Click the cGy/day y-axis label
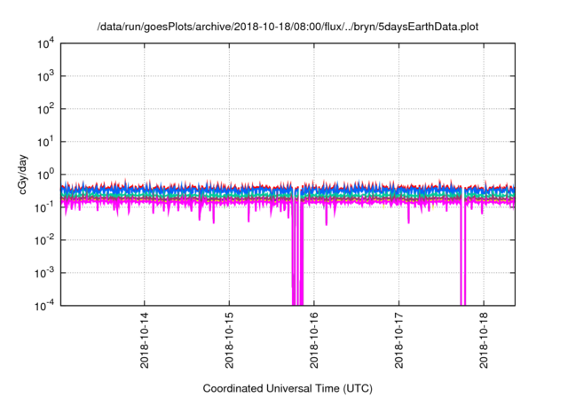Image resolution: width=568 pixels, height=397 pixels. pos(23,175)
